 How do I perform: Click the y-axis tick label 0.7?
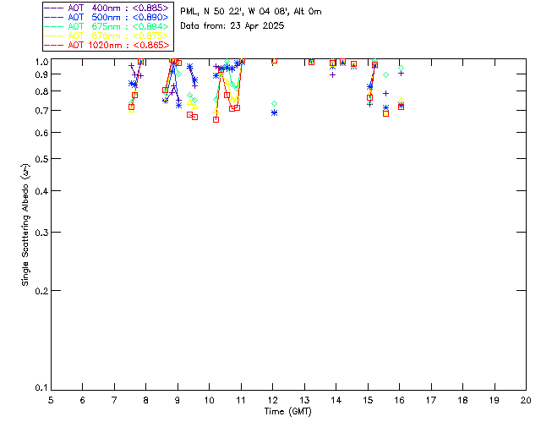tap(41, 111)
